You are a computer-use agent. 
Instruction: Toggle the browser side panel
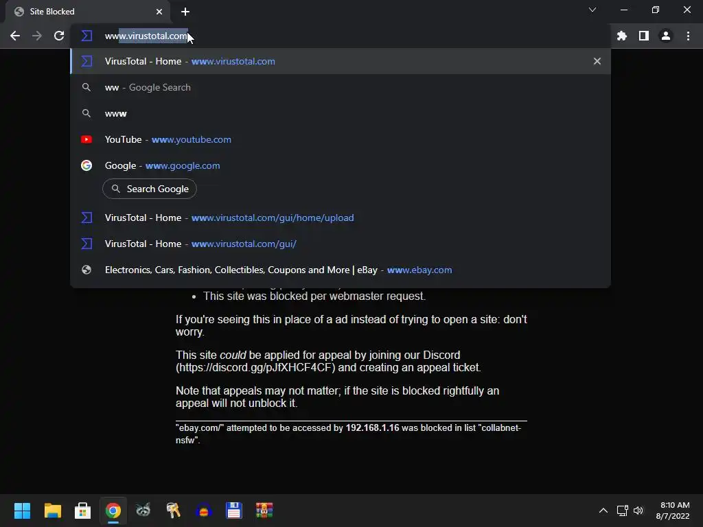(644, 36)
